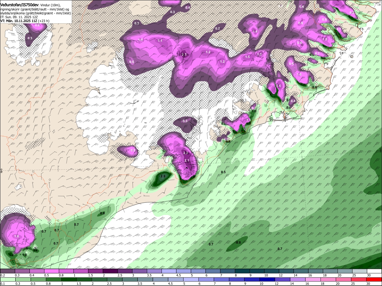This screenshot has width=382, height=286.
Task: Click the 1.4 snowfall value on the map
Action: tap(255, 32)
